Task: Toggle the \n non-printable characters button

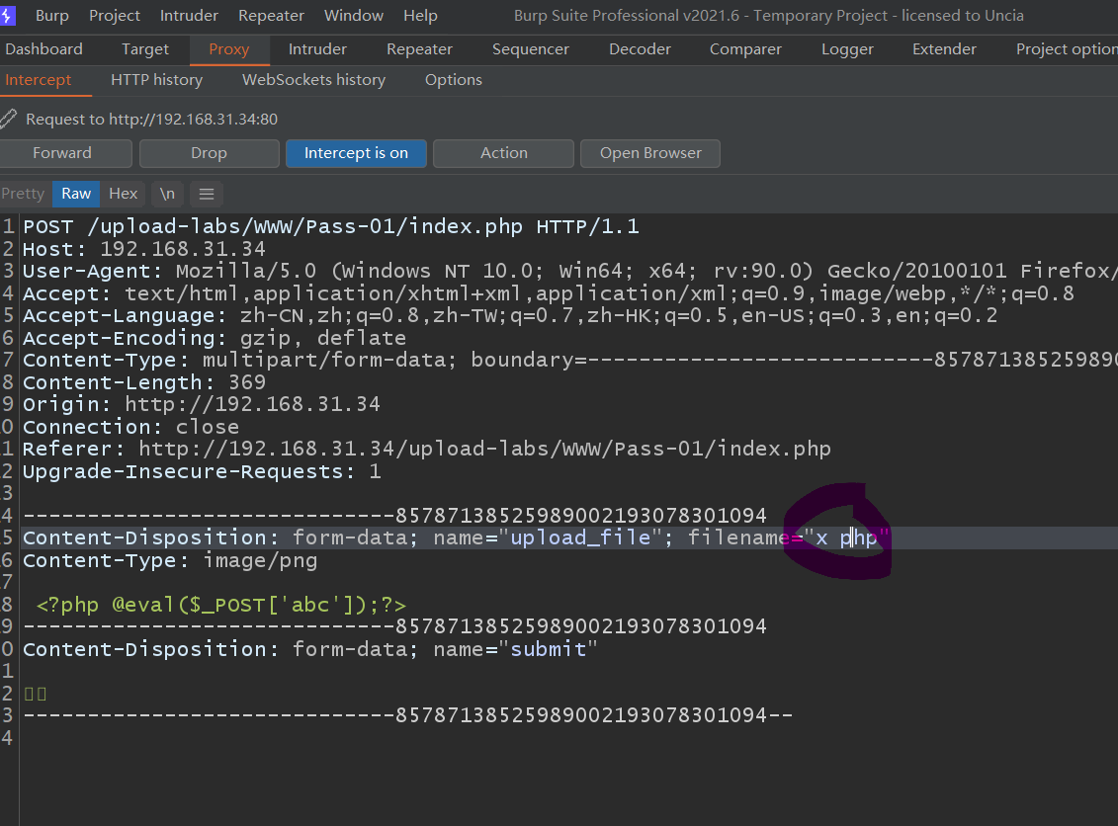Action: coord(167,194)
